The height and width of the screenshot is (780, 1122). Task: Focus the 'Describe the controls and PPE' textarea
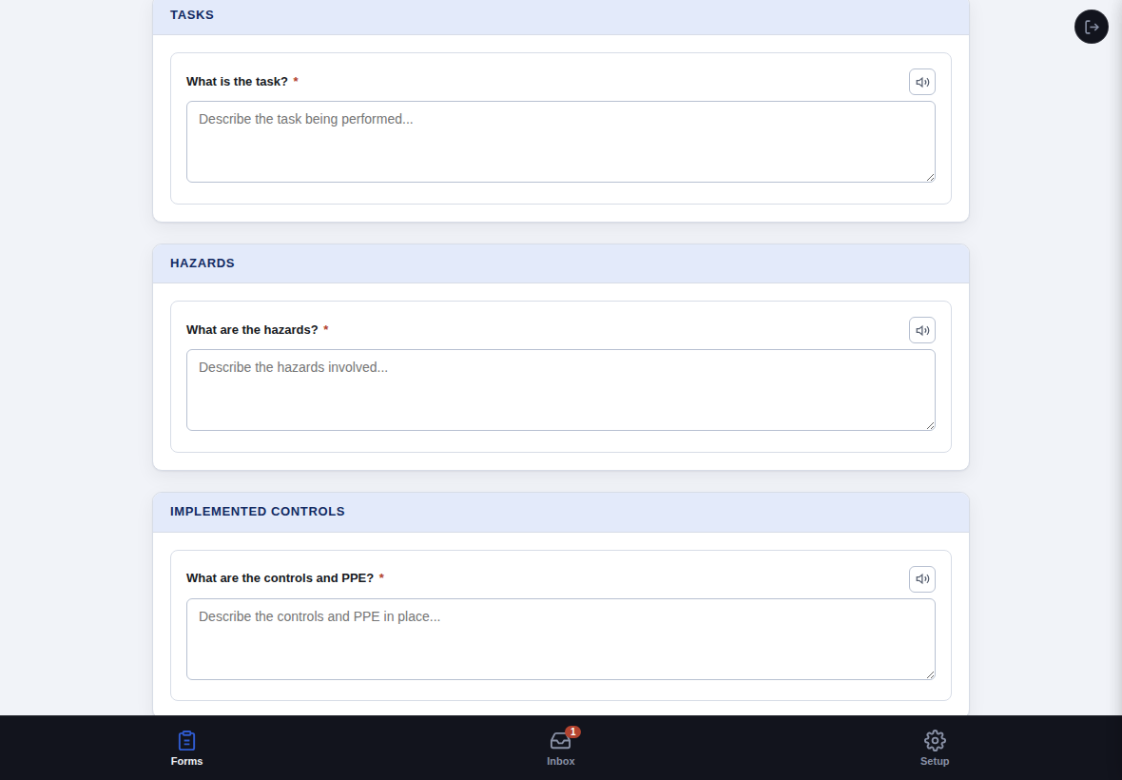tap(560, 639)
